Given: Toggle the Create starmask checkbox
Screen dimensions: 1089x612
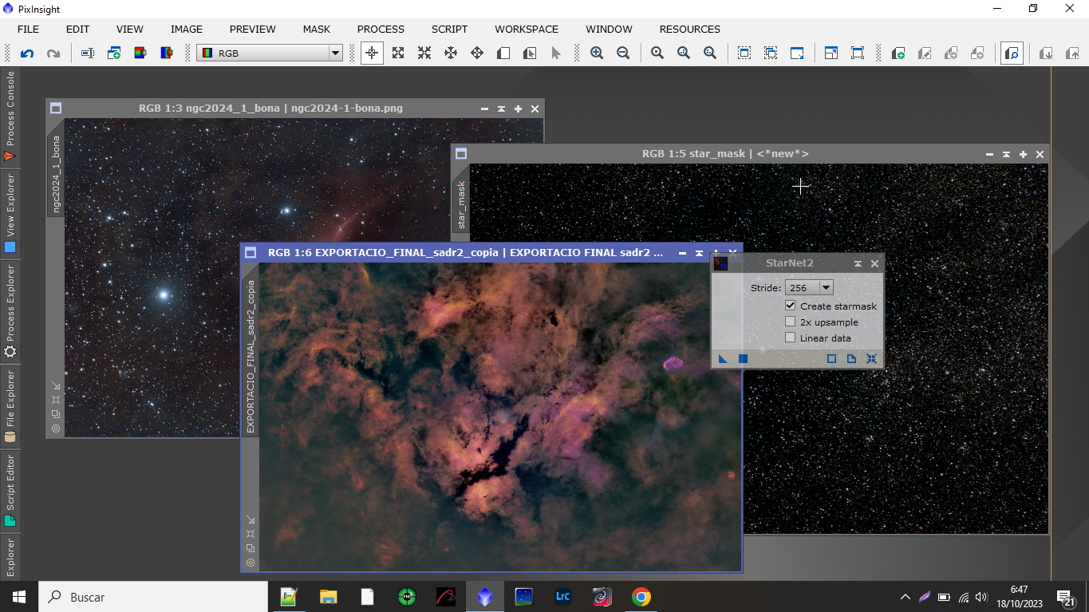Looking at the screenshot, I should click(790, 306).
